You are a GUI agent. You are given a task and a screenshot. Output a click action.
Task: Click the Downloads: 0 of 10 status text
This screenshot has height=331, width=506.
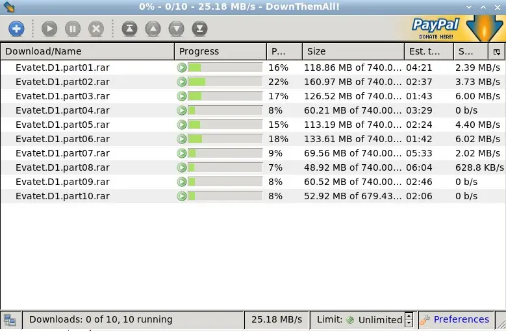pos(101,319)
